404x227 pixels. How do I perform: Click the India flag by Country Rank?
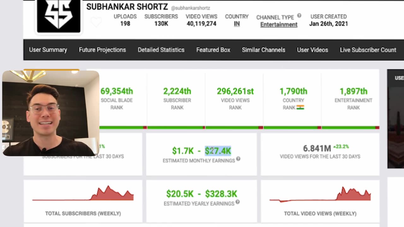pyautogui.click(x=300, y=107)
